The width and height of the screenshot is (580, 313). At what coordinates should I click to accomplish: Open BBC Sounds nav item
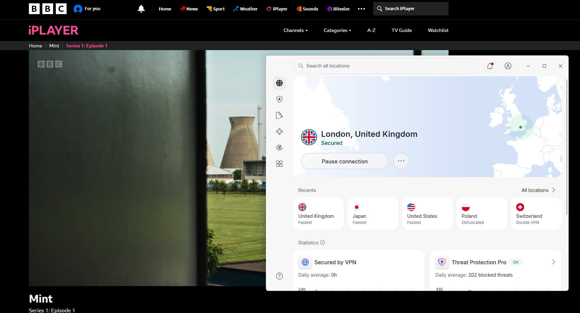[x=307, y=9]
